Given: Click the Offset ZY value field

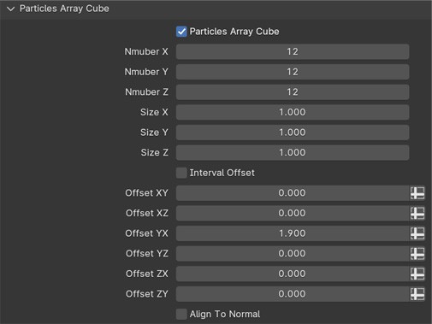Looking at the screenshot, I should [293, 294].
